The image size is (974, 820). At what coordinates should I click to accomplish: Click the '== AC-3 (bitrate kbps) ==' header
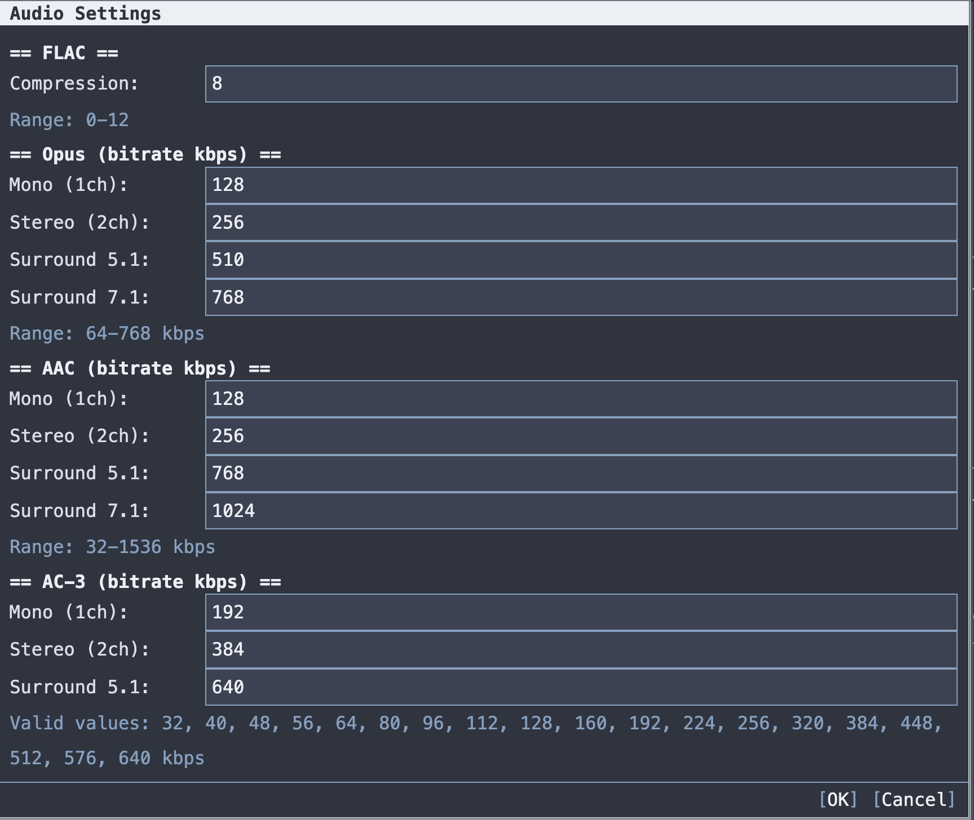145,582
